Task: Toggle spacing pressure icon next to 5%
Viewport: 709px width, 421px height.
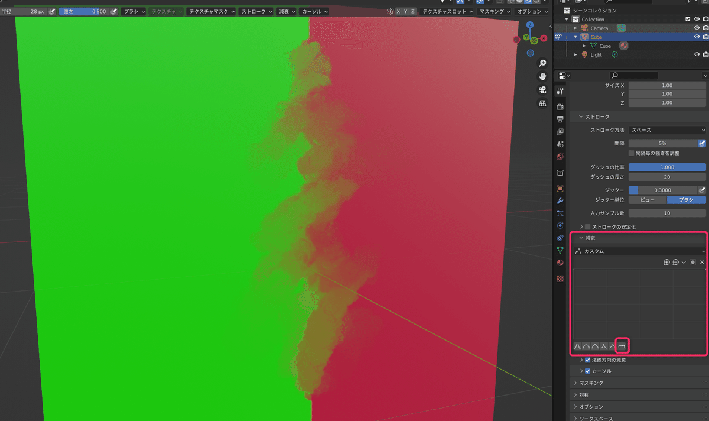Action: tap(702, 143)
